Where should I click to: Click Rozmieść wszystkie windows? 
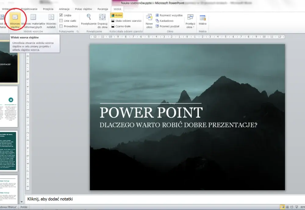(169, 15)
